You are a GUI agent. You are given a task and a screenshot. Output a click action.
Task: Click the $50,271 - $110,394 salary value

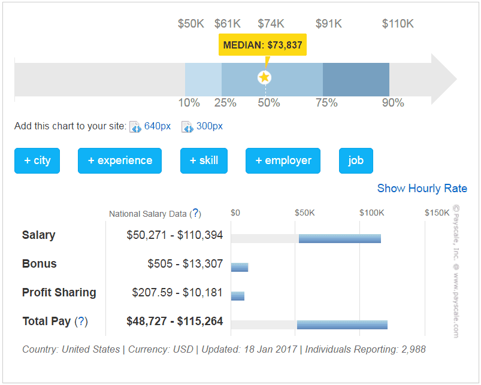click(174, 235)
